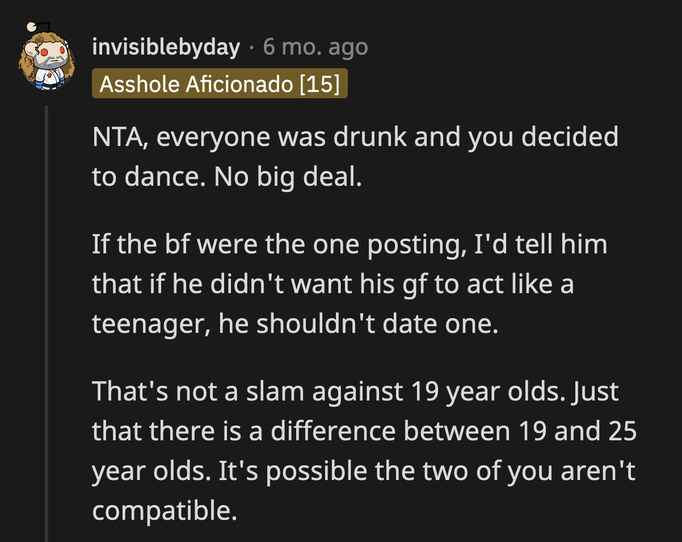The height and width of the screenshot is (542, 682).
Task: Collapse invisiblebyday's comment using the thread line
Action: click(45, 312)
